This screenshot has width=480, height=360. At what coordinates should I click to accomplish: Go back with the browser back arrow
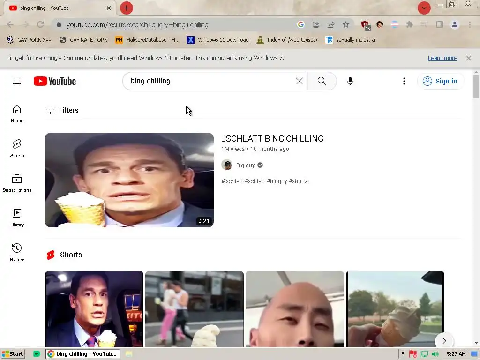pyautogui.click(x=10, y=24)
